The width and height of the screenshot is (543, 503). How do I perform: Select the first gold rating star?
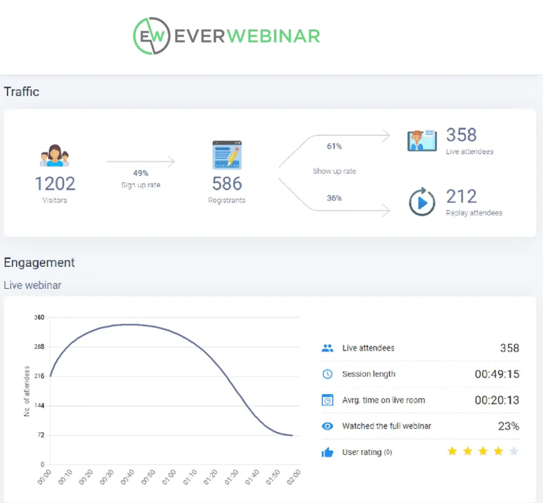pyautogui.click(x=452, y=451)
